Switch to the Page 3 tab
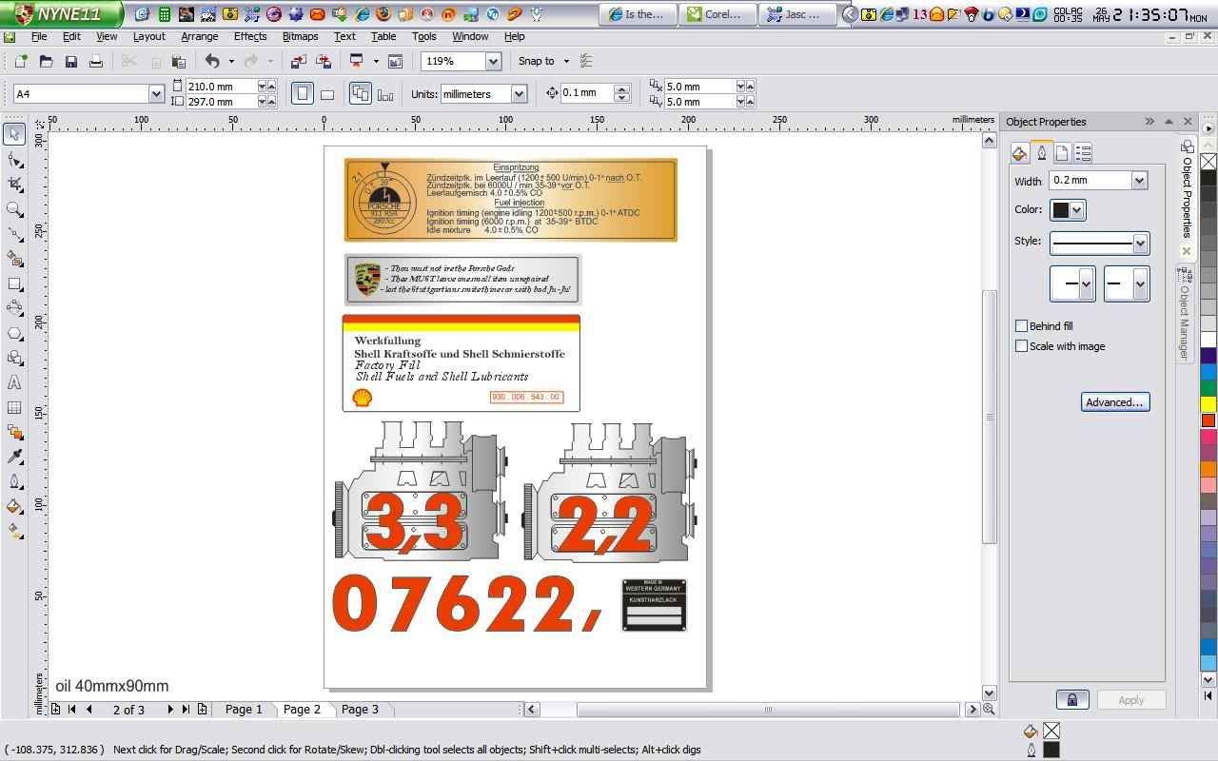The height and width of the screenshot is (761, 1218). [x=360, y=710]
